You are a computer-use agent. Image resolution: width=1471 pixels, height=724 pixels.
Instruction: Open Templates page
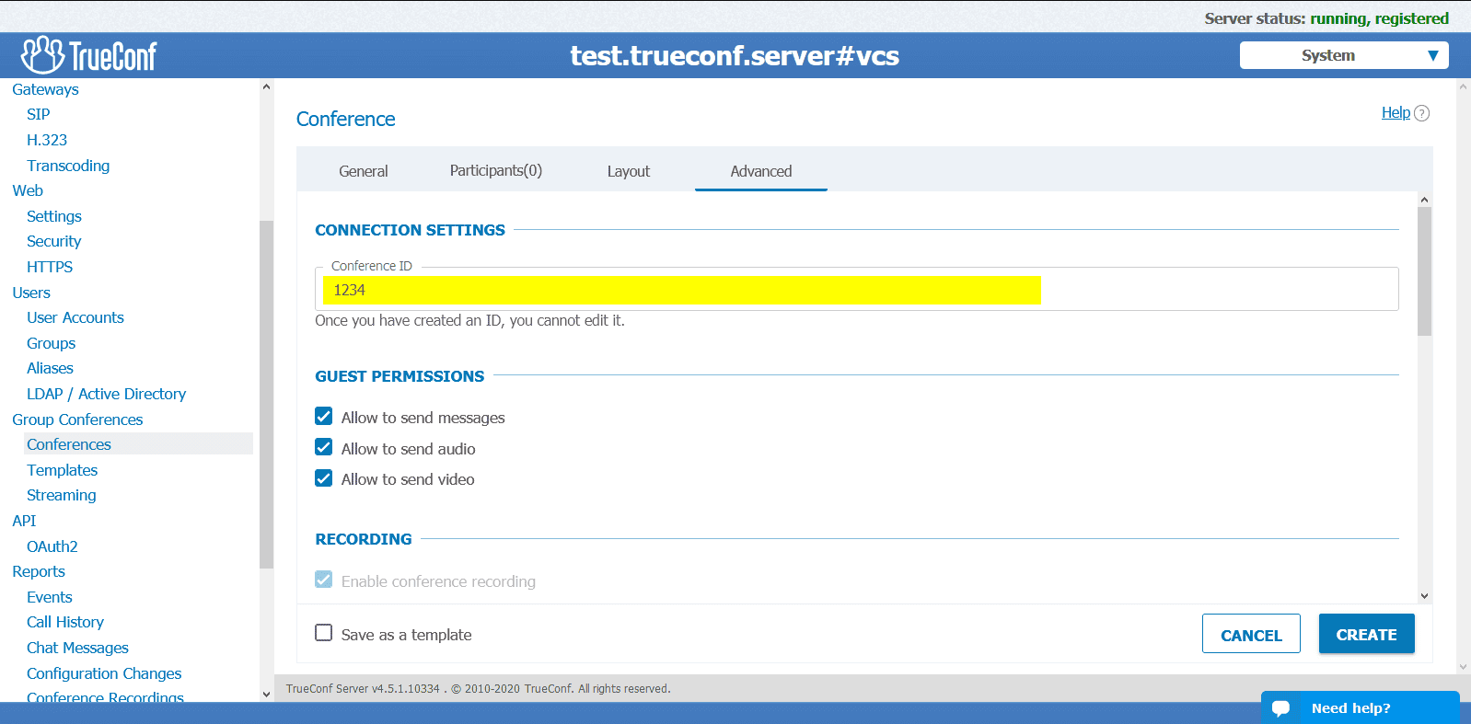point(63,470)
